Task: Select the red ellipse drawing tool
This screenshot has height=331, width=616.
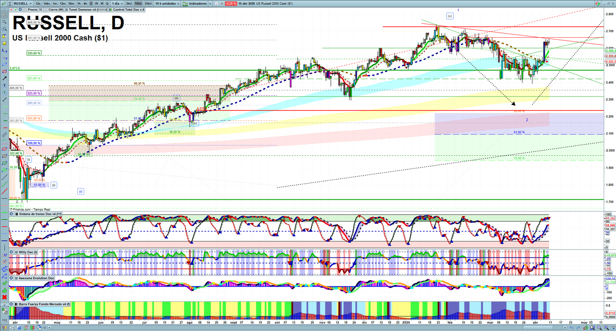Action: (x=4, y=149)
